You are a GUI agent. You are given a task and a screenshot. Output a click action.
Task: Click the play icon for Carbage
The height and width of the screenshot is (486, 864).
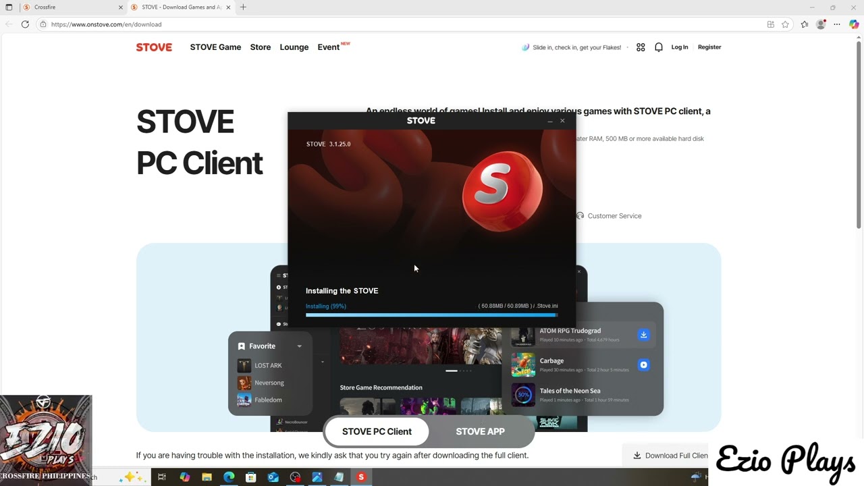coord(643,364)
